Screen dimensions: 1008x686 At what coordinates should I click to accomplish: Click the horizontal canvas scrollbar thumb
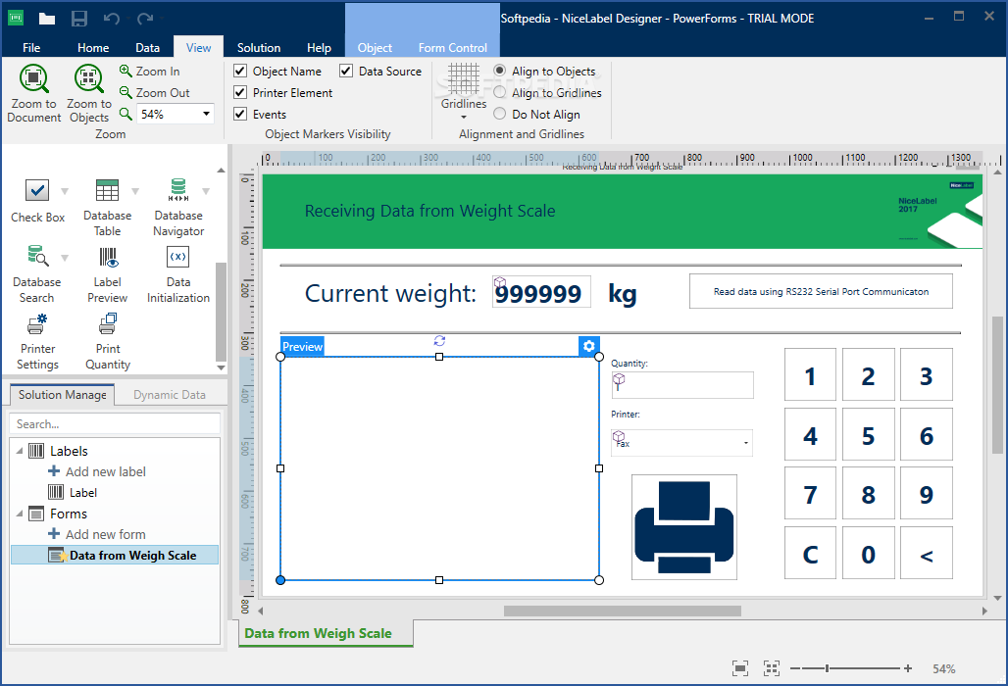point(623,611)
